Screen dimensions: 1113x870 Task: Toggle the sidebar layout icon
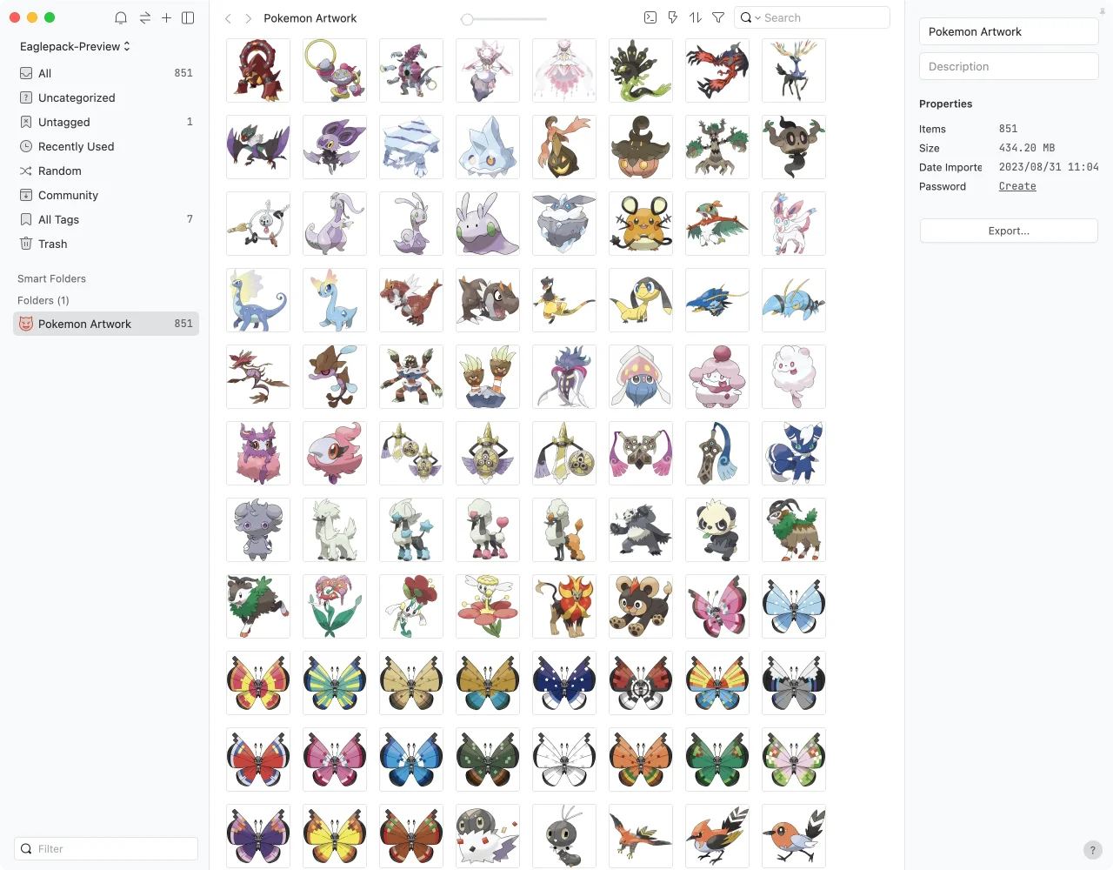(x=188, y=17)
